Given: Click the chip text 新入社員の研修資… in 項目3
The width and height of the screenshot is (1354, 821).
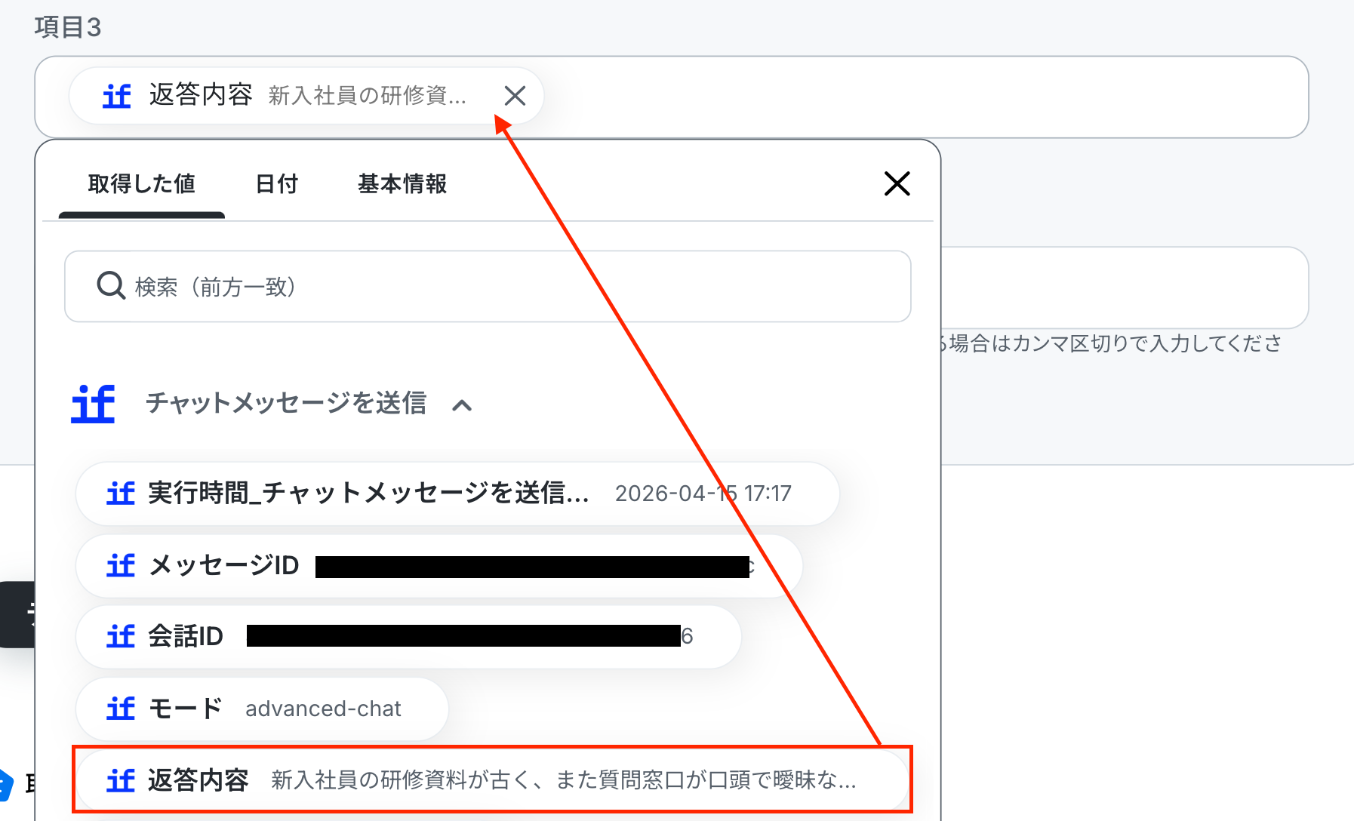Looking at the screenshot, I should [x=368, y=96].
